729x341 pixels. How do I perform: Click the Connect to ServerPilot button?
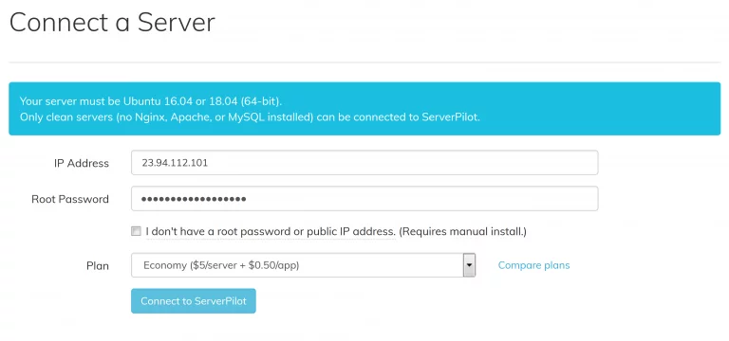194,301
